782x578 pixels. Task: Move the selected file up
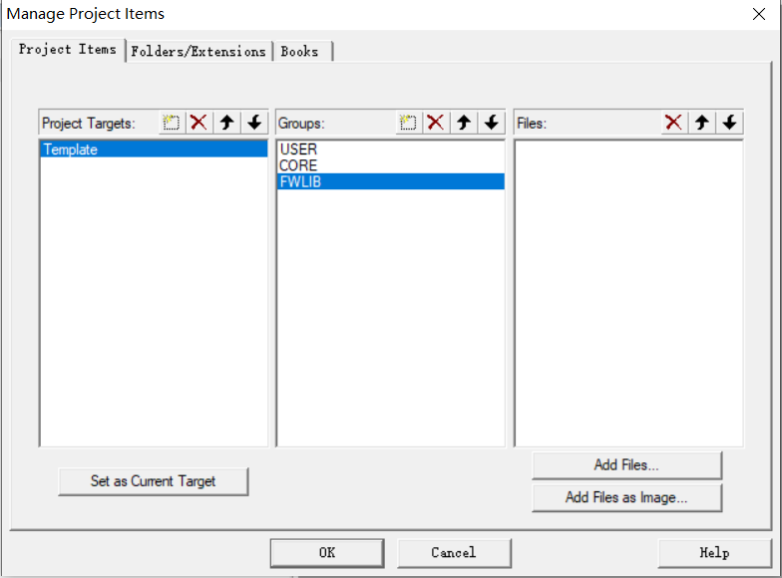(x=702, y=122)
